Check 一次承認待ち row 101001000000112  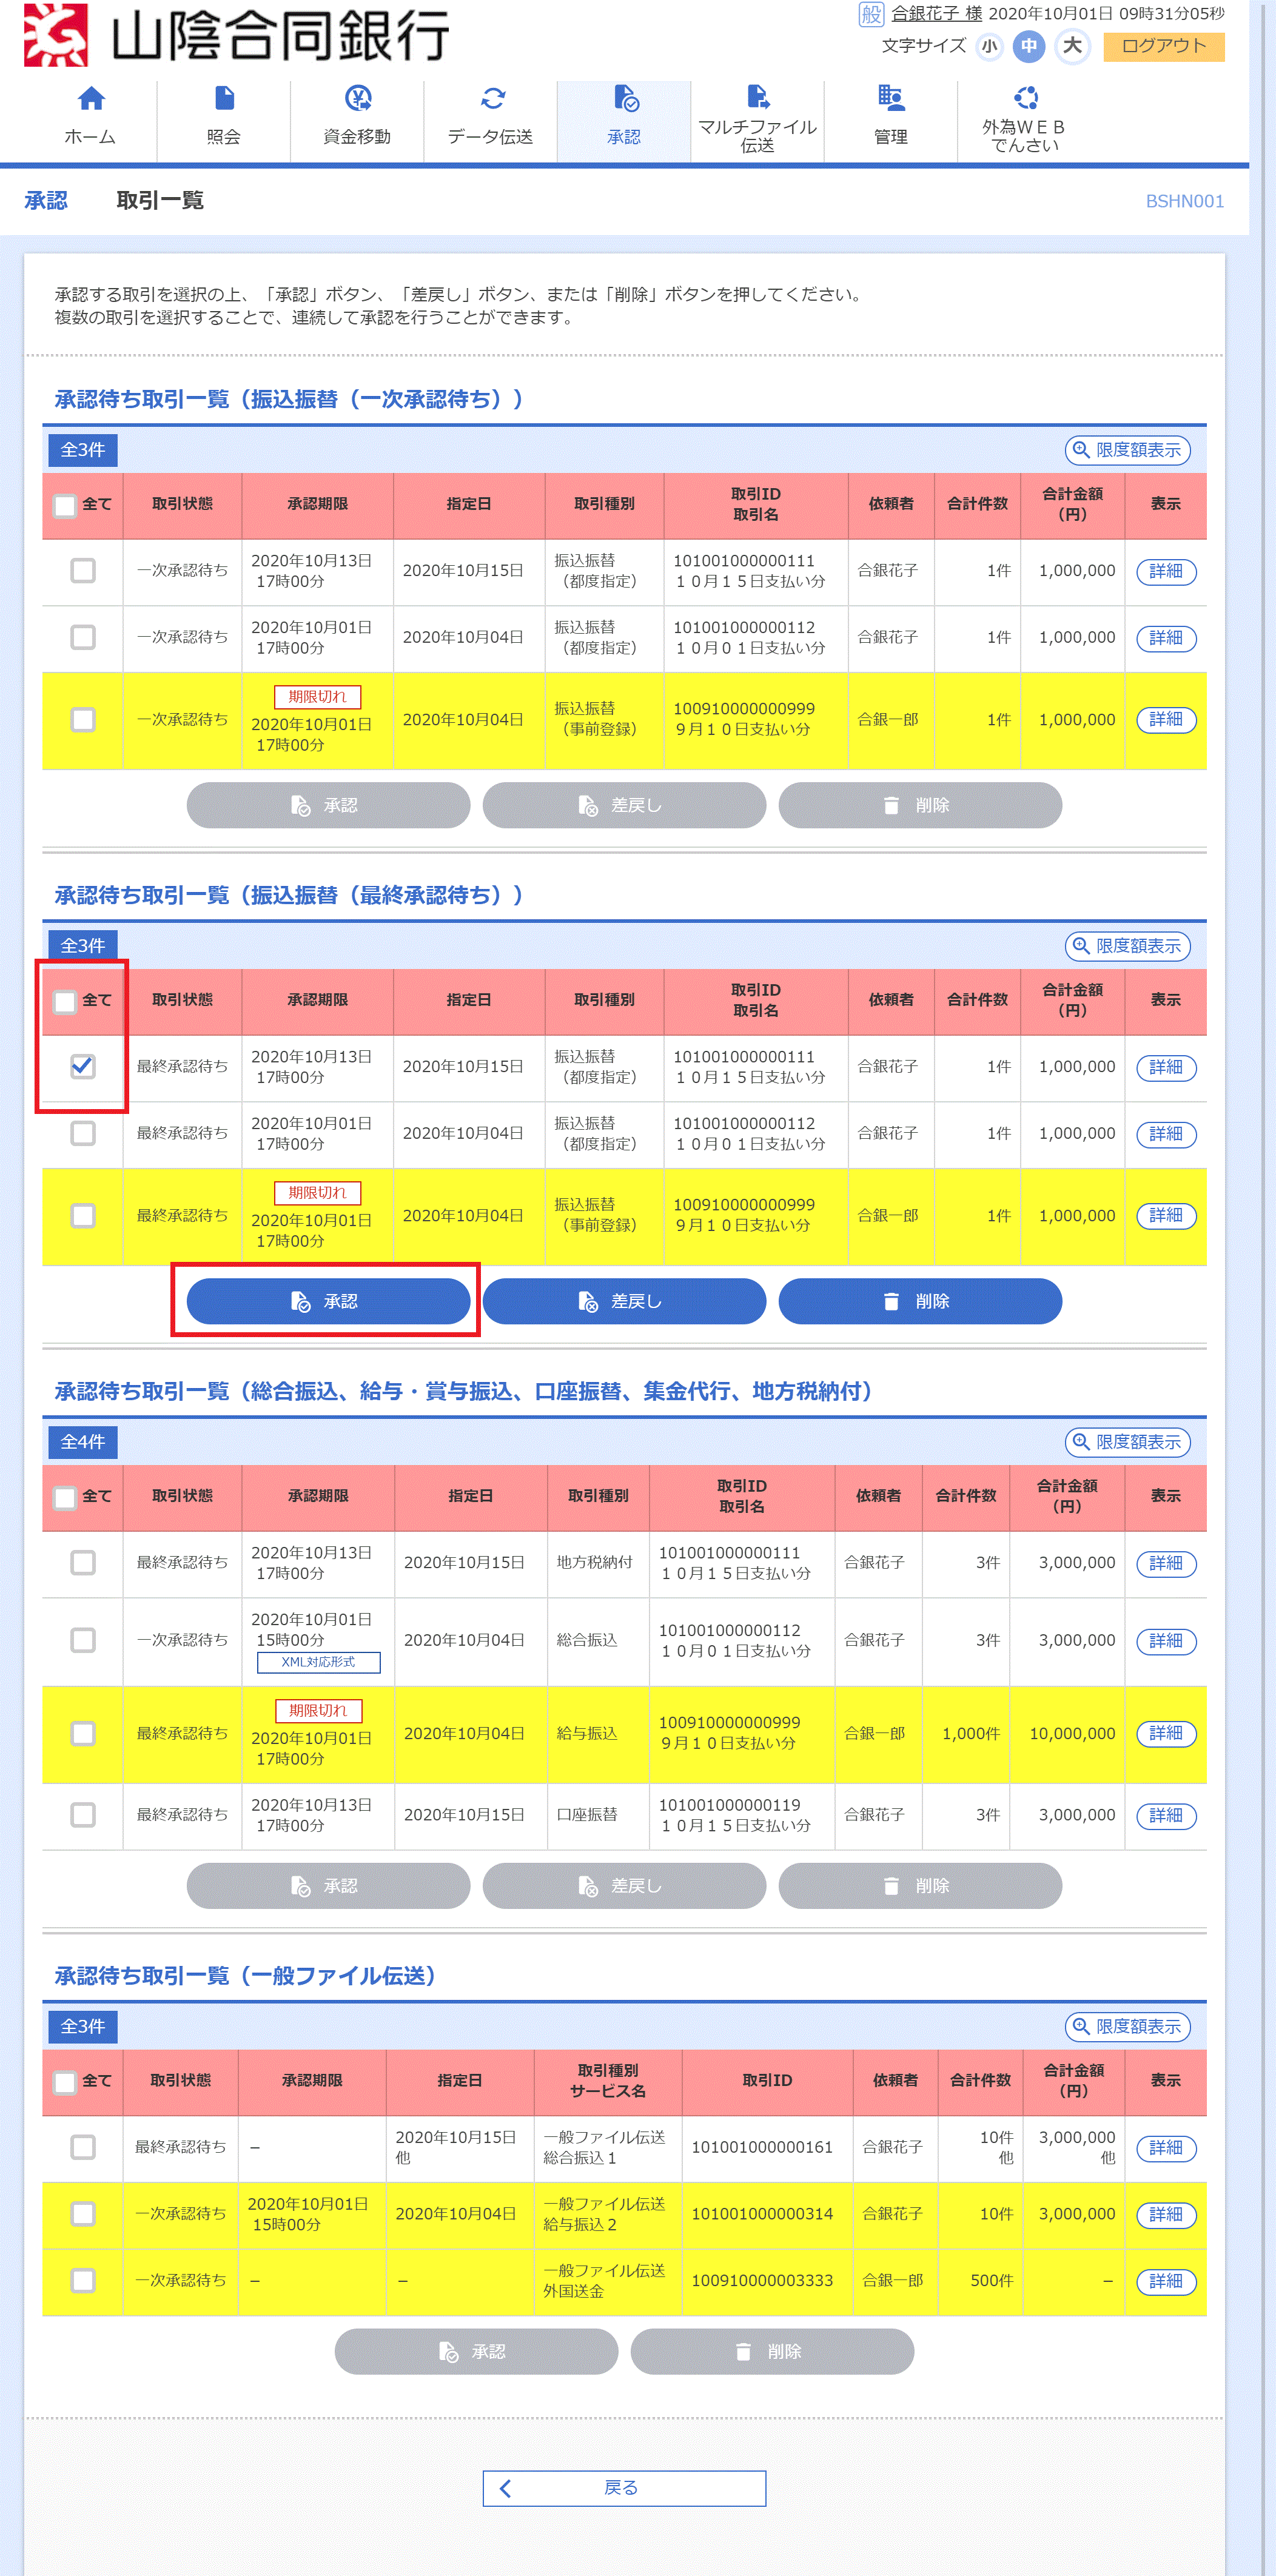[x=83, y=637]
